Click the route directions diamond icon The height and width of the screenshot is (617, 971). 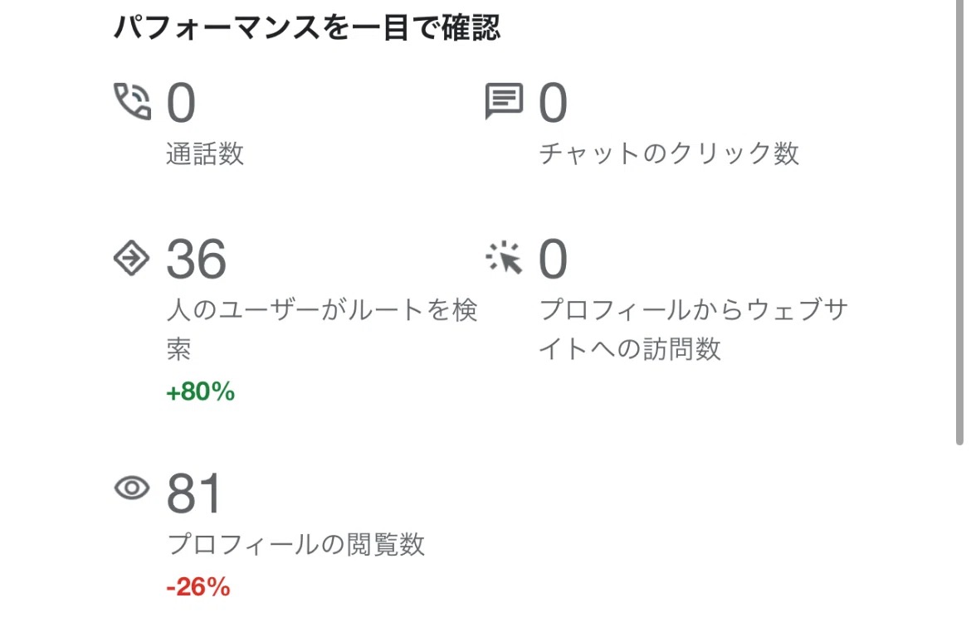[x=131, y=259]
